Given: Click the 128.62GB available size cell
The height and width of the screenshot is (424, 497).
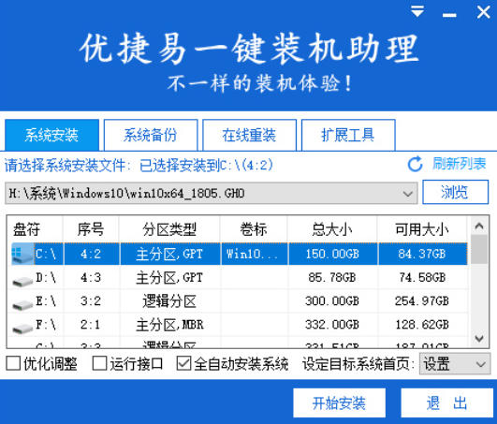Looking at the screenshot, I should [422, 325].
